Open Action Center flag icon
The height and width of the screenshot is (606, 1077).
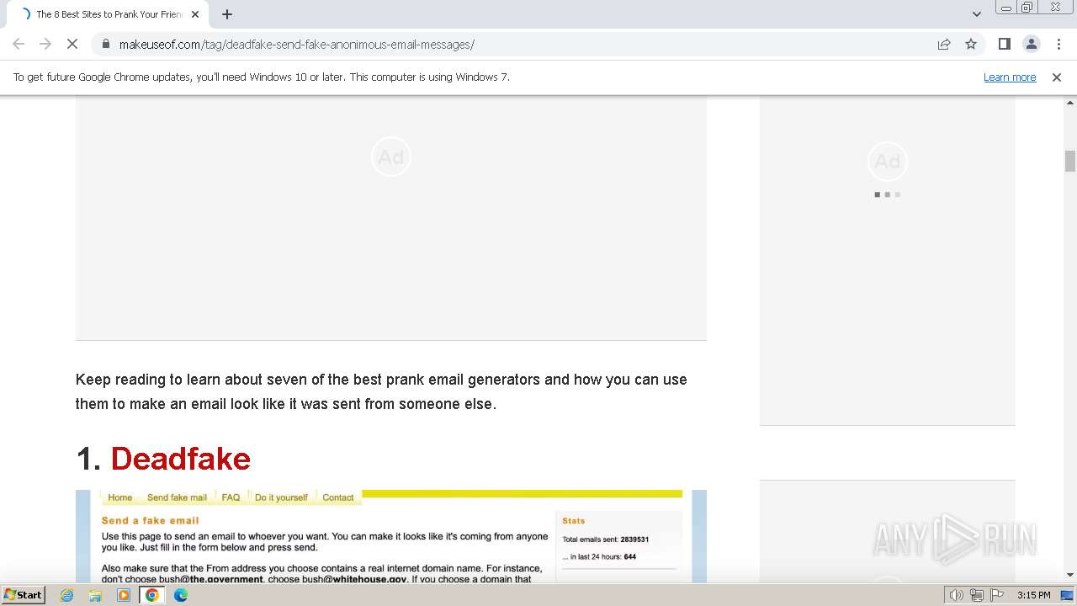pos(996,595)
